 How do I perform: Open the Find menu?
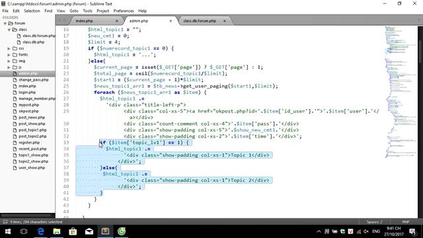(x=48, y=11)
